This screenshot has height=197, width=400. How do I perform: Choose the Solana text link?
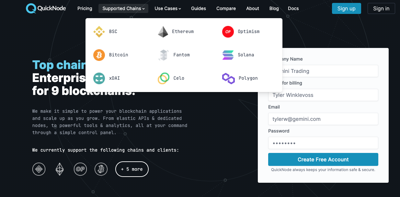pyautogui.click(x=246, y=55)
